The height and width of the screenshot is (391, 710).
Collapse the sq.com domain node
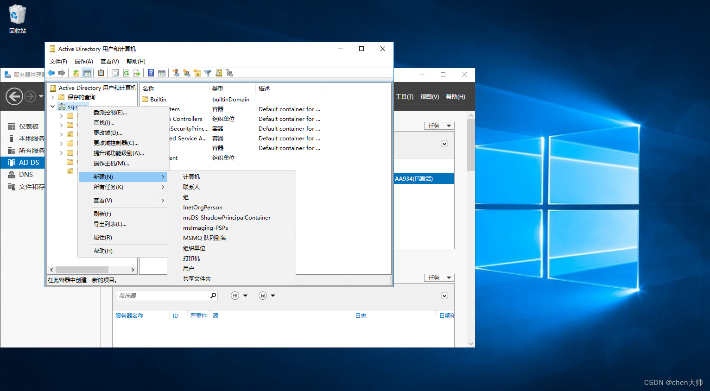53,107
